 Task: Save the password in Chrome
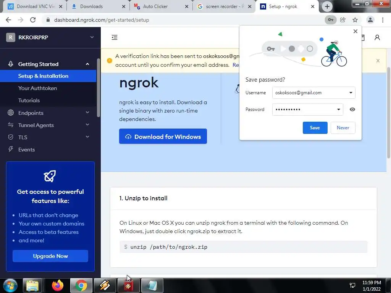coord(315,127)
